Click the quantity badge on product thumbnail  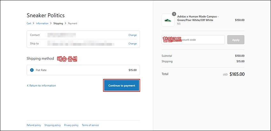tap(174, 14)
